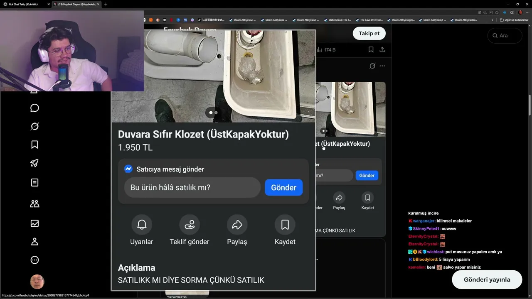Select the Feysbuk Dayım X tab
This screenshot has height=299, width=532.
pos(77,4)
